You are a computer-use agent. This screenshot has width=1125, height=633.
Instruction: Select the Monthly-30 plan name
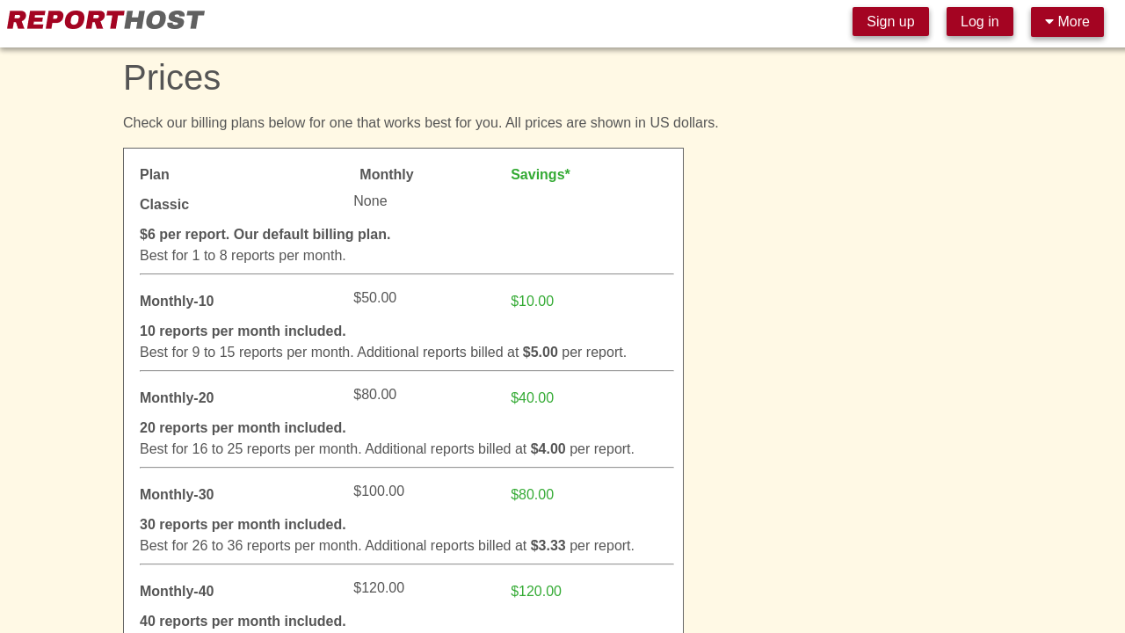click(x=177, y=495)
